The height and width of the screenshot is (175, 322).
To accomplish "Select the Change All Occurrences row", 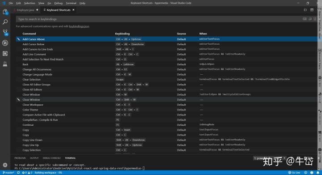I will click(166, 69).
